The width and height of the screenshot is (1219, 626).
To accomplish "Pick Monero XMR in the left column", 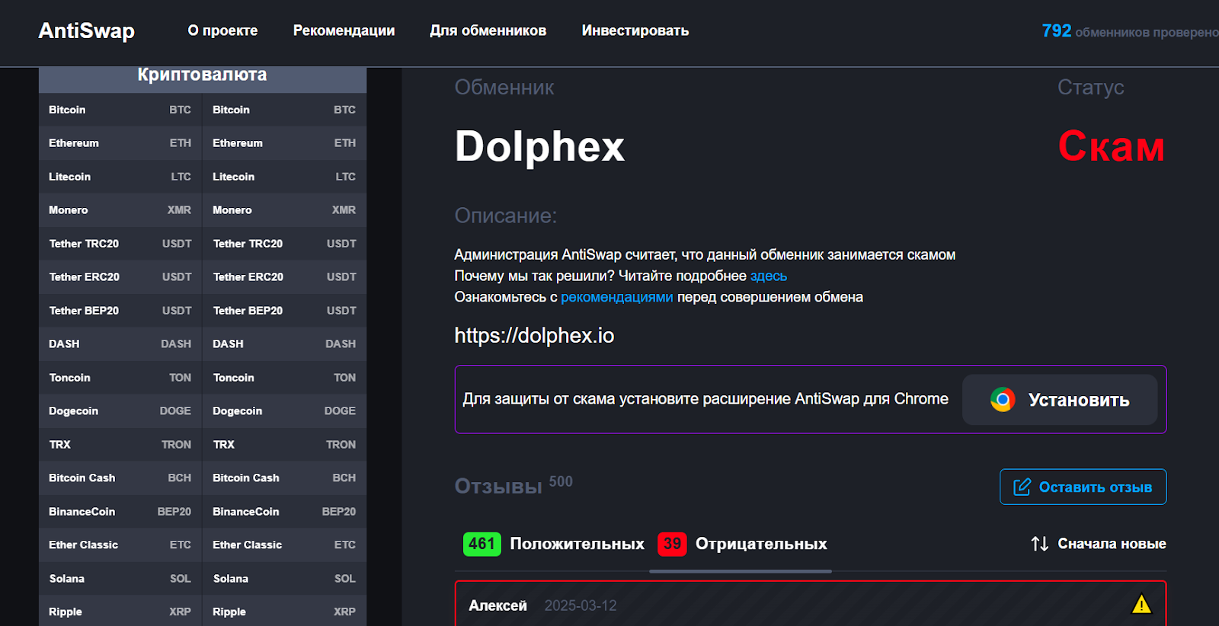I will point(120,210).
